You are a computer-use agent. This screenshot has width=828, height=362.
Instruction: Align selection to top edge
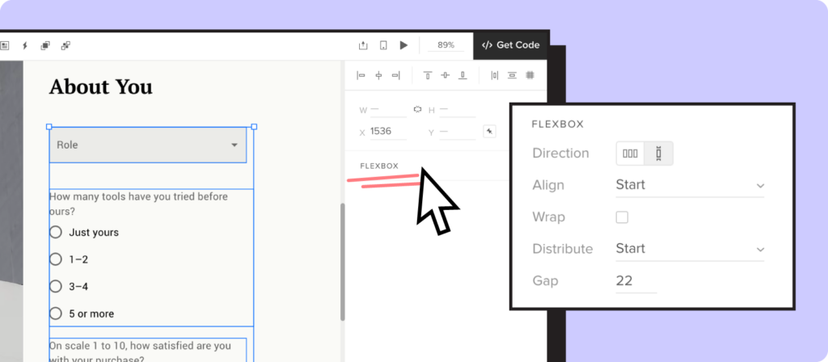(428, 75)
